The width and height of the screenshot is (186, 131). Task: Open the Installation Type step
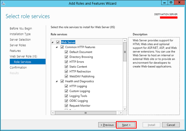point(20,34)
